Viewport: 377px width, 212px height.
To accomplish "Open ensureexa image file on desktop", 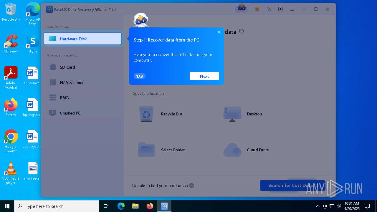I will click(x=33, y=171).
